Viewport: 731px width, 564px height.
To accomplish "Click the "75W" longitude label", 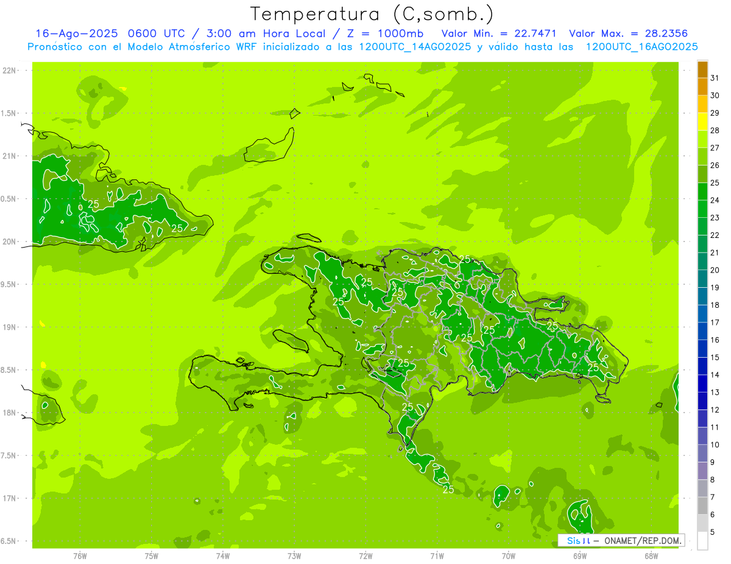I will [x=152, y=556].
